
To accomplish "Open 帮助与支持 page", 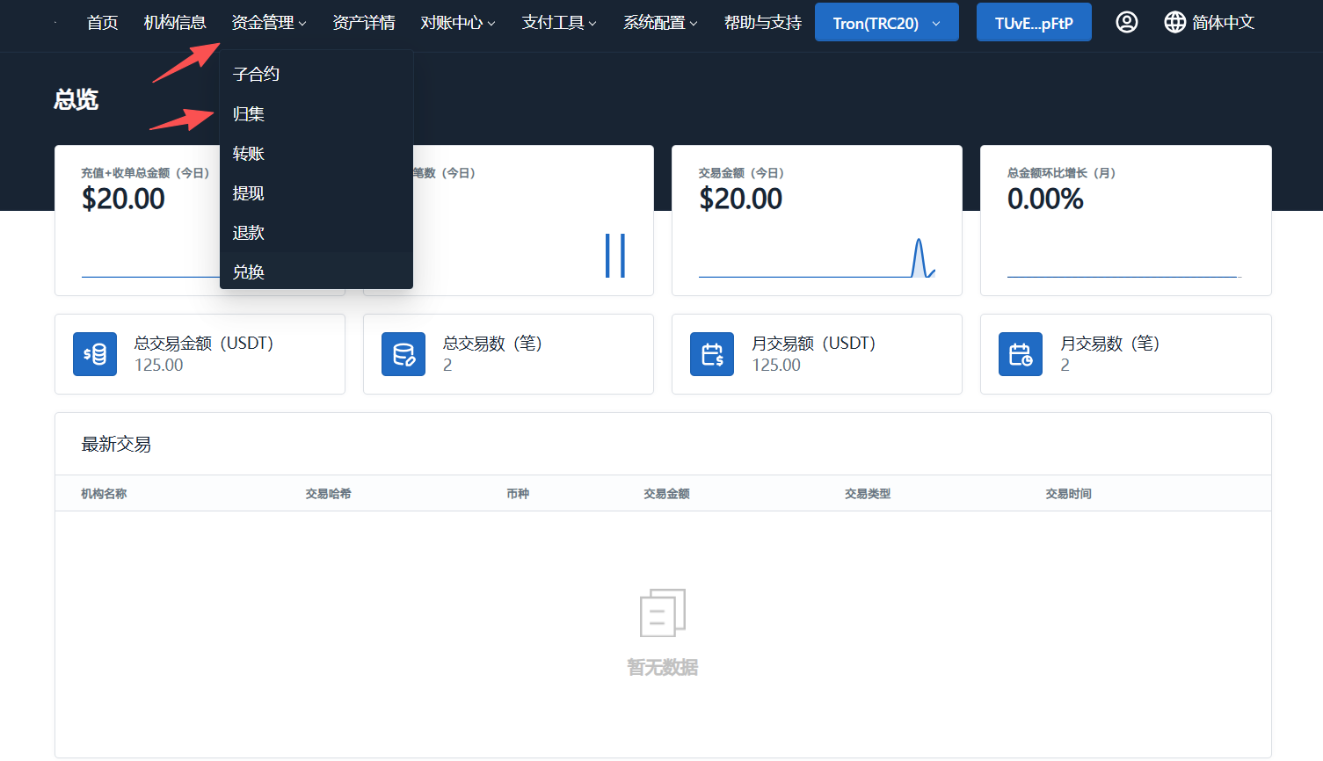I will (763, 22).
